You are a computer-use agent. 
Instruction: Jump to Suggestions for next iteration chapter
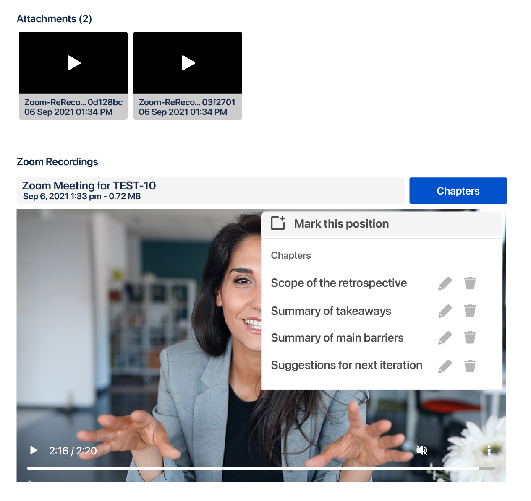346,365
